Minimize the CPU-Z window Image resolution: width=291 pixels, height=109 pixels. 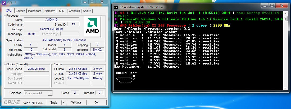[x=85, y=2]
